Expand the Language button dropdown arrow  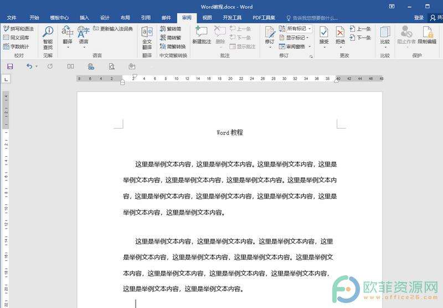(84, 47)
